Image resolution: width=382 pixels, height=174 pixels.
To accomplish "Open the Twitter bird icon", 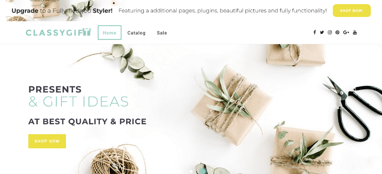I will [322, 32].
